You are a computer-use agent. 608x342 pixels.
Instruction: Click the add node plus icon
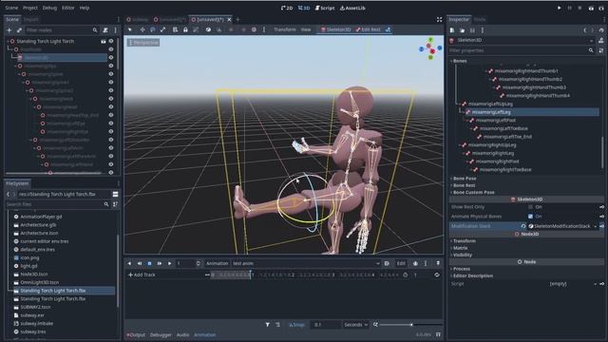pos(9,30)
